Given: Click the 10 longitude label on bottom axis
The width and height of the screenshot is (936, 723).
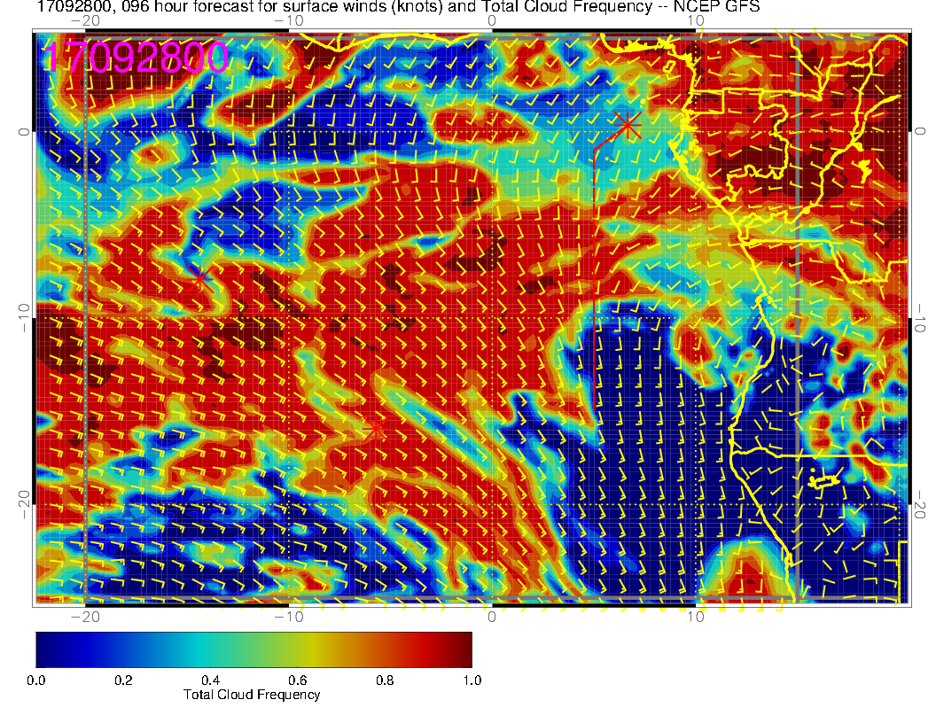Looking at the screenshot, I should click(696, 617).
